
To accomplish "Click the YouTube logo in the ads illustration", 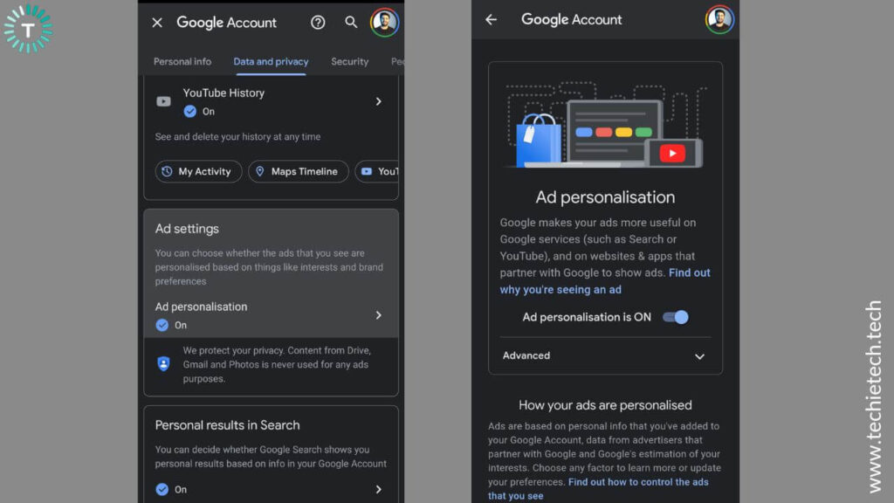I will tap(674, 152).
